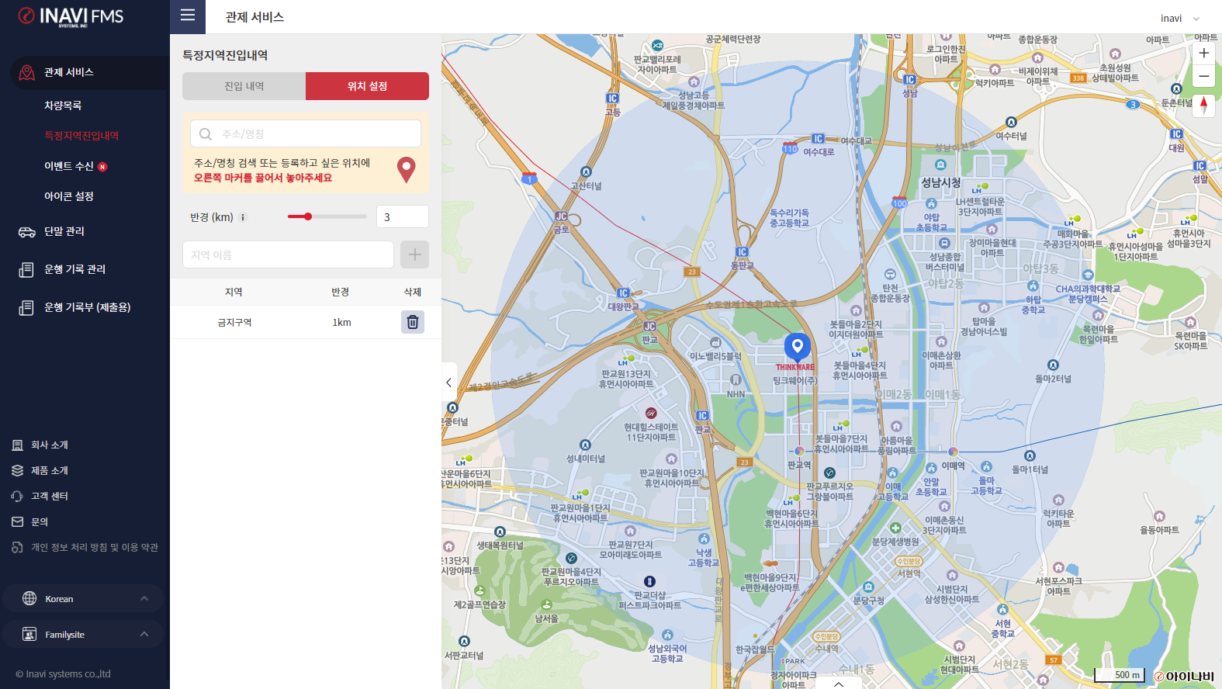1222x689 pixels.
Task: Click the red location marker pin icon
Action: 406,169
